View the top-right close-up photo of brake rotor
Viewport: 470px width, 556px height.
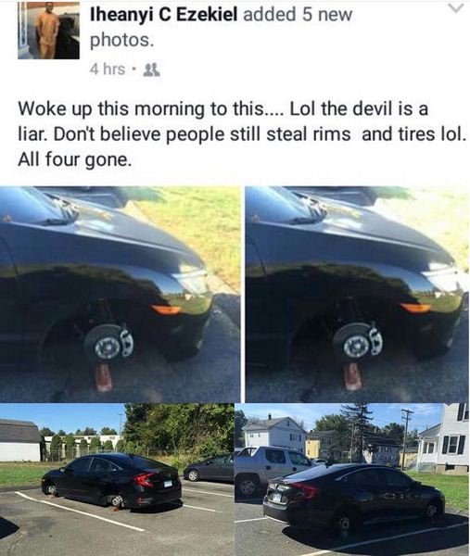(358, 295)
